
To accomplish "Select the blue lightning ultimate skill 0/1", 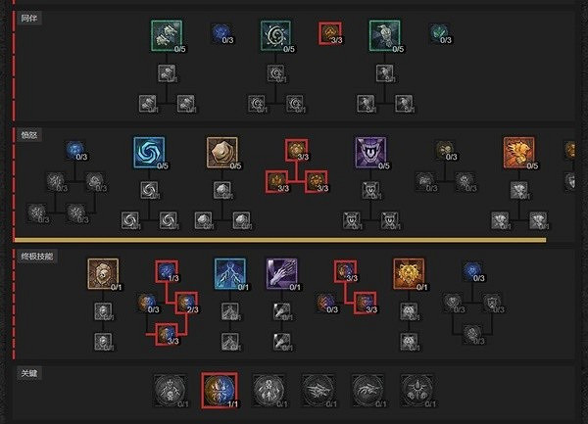I will pos(230,274).
